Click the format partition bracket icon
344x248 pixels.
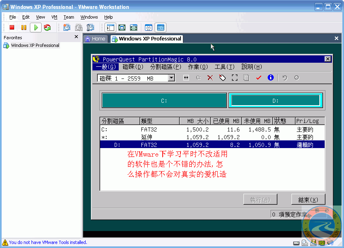tap(235, 78)
